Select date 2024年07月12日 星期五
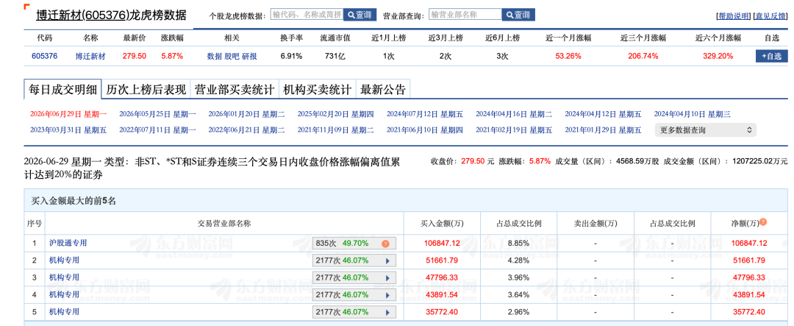 [x=425, y=114]
